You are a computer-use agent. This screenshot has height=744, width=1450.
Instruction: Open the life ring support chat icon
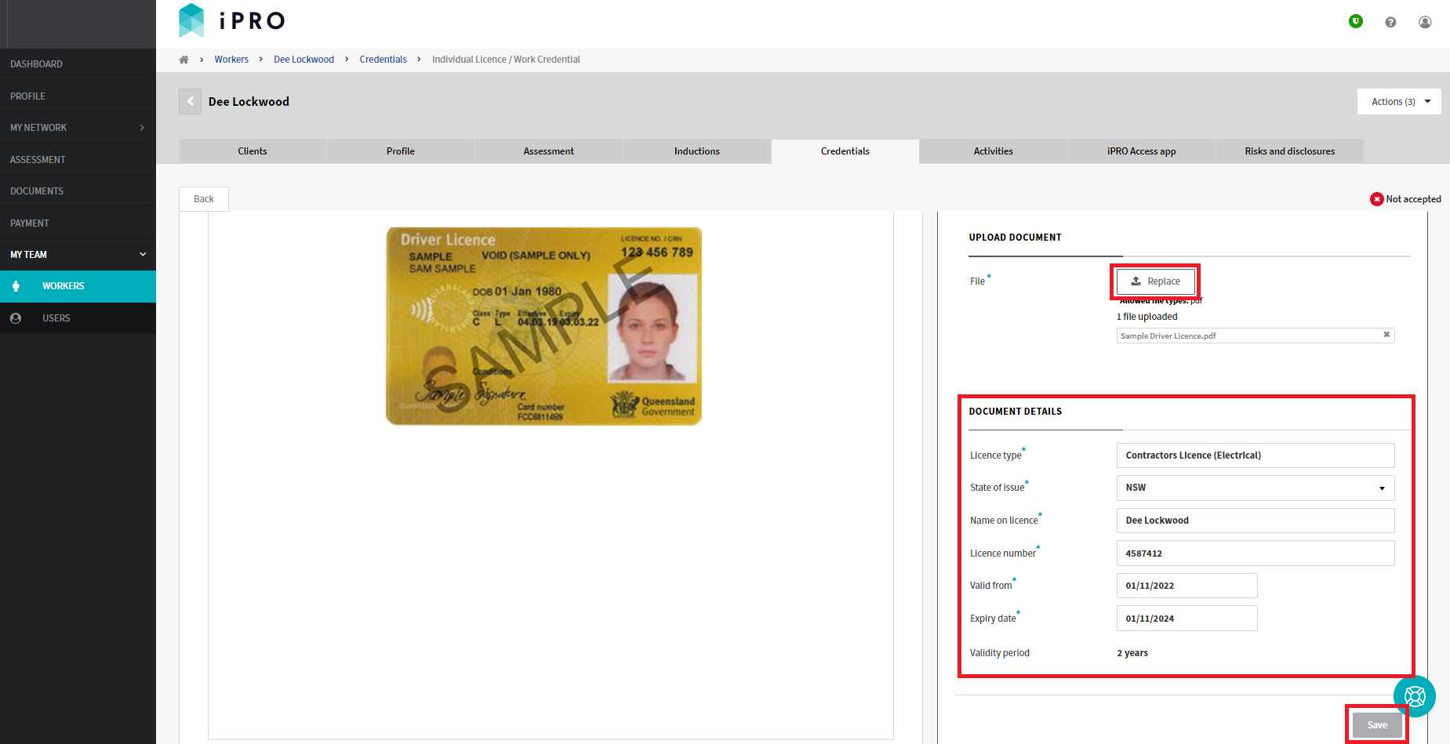pos(1415,696)
